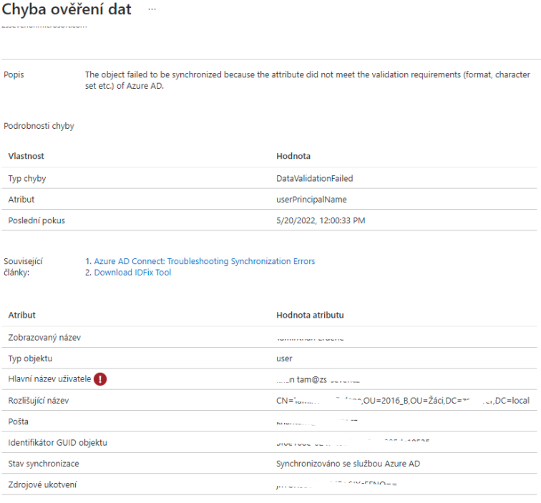Click the Pošta row label
Image resolution: width=541 pixels, height=503 pixels.
(x=19, y=421)
